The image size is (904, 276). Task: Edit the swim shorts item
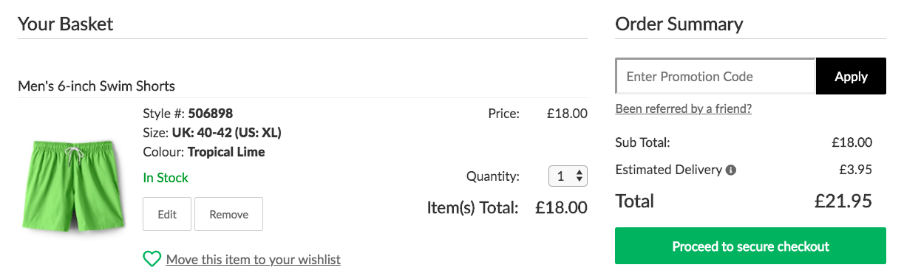tap(167, 214)
